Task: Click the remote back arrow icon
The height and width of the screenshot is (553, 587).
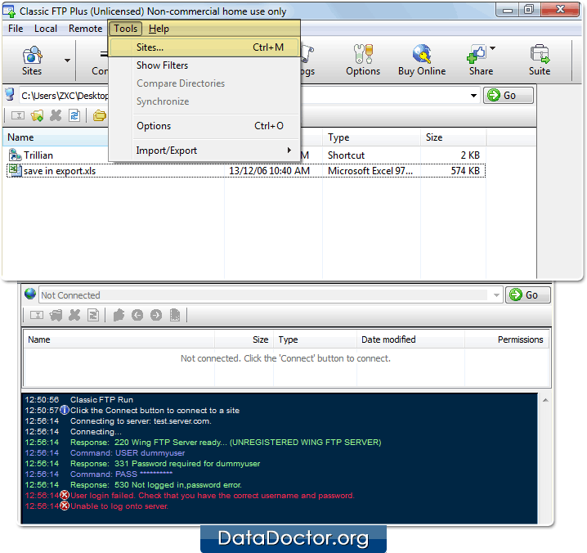Action: pyautogui.click(x=137, y=315)
